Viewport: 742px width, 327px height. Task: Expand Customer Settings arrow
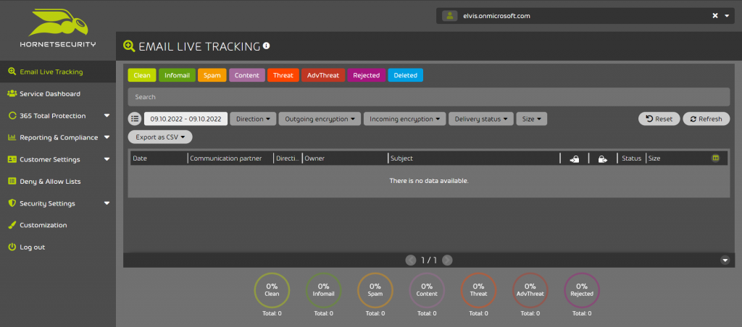click(107, 159)
